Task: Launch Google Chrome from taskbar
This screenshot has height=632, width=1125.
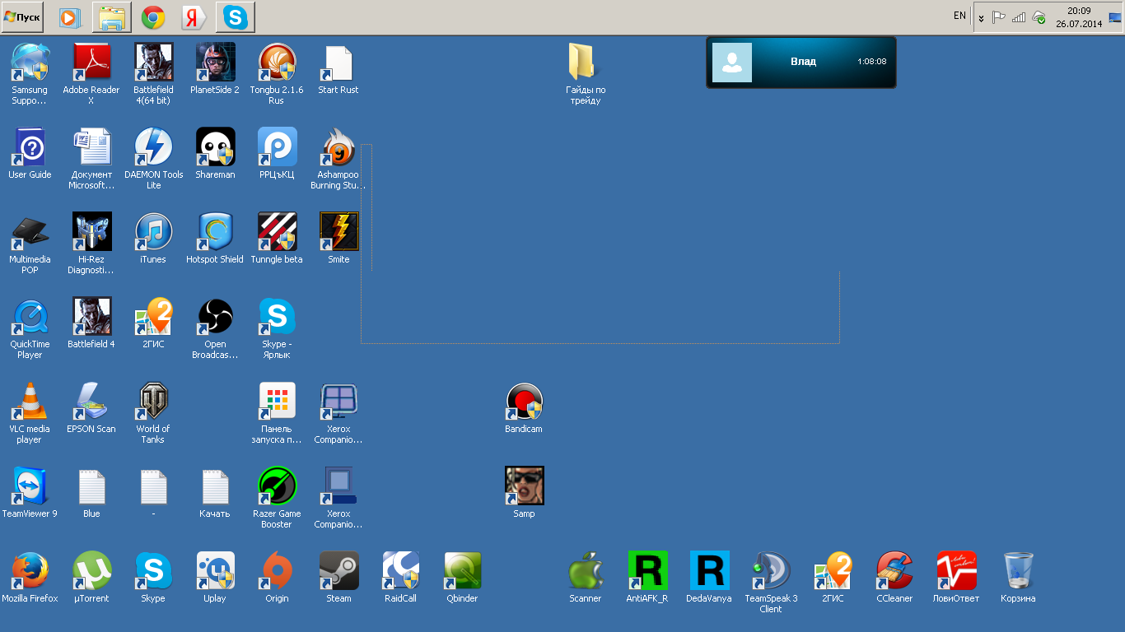Action: pos(152,16)
